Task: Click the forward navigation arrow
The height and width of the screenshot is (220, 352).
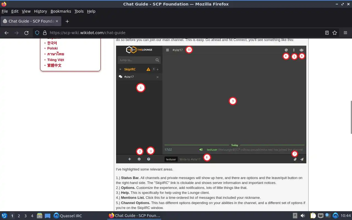Action: point(16,33)
